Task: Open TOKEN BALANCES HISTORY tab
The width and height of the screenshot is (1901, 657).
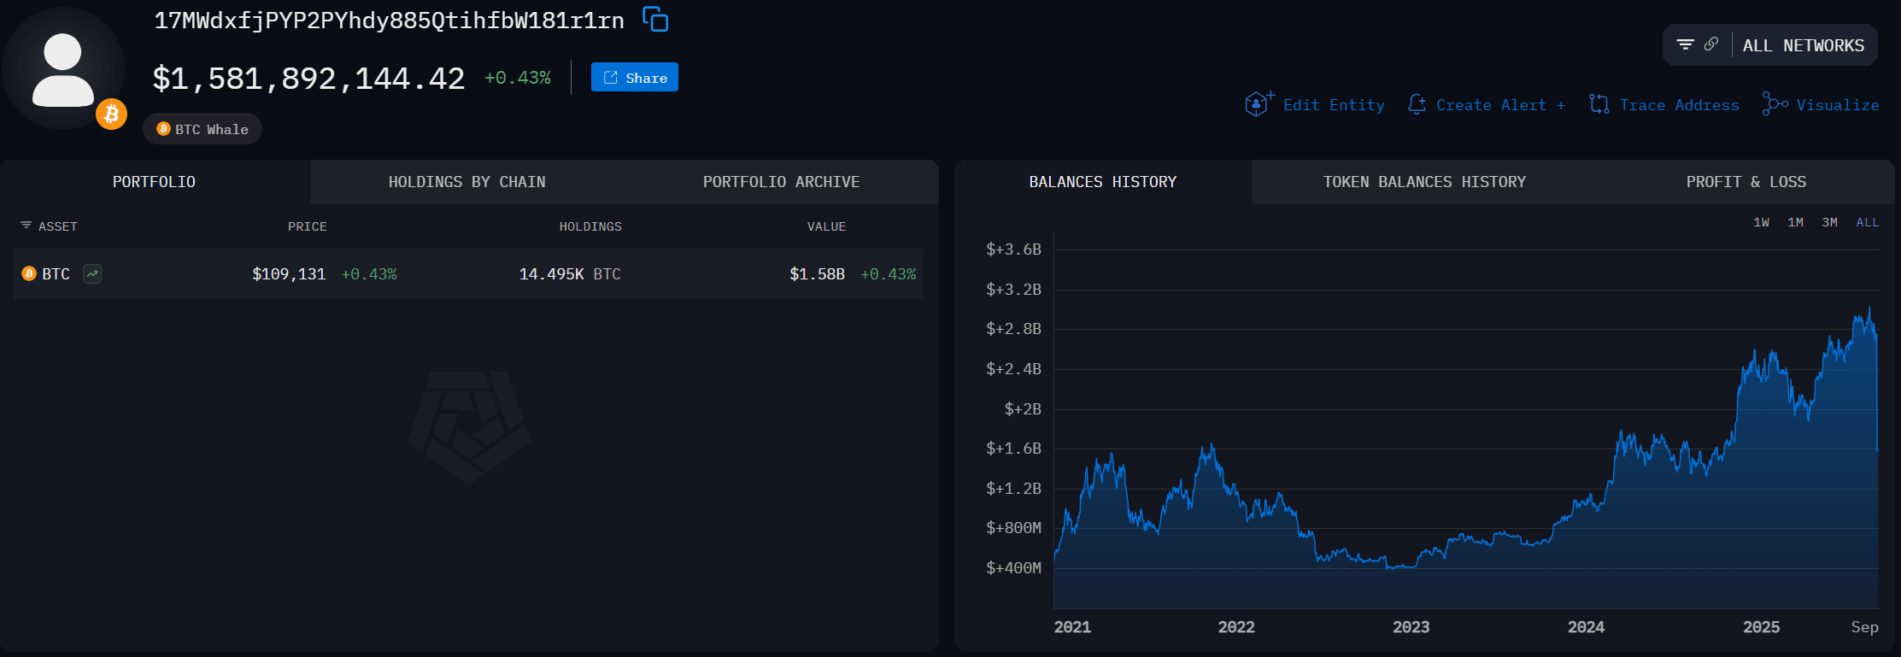Action: tap(1424, 182)
